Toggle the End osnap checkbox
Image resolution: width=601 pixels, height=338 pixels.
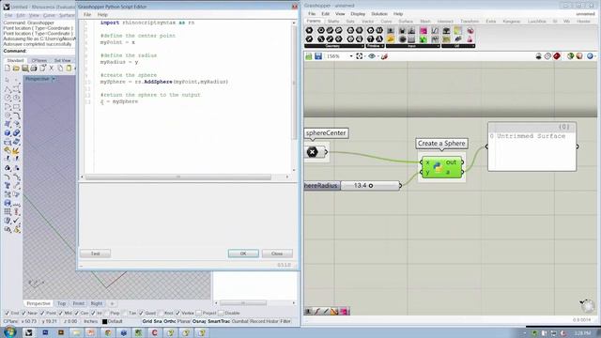tap(7, 313)
